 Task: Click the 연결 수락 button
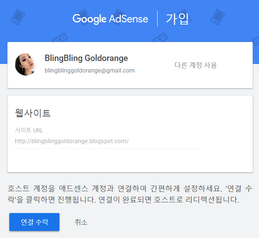(34, 222)
